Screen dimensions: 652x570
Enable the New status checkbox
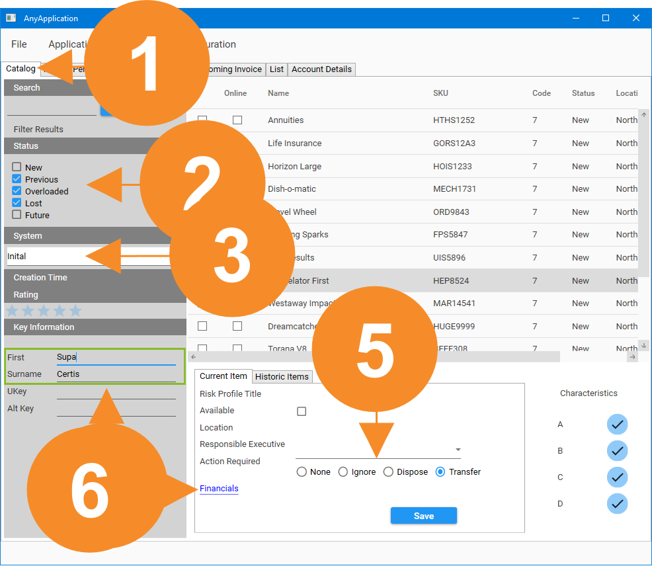[x=17, y=167]
